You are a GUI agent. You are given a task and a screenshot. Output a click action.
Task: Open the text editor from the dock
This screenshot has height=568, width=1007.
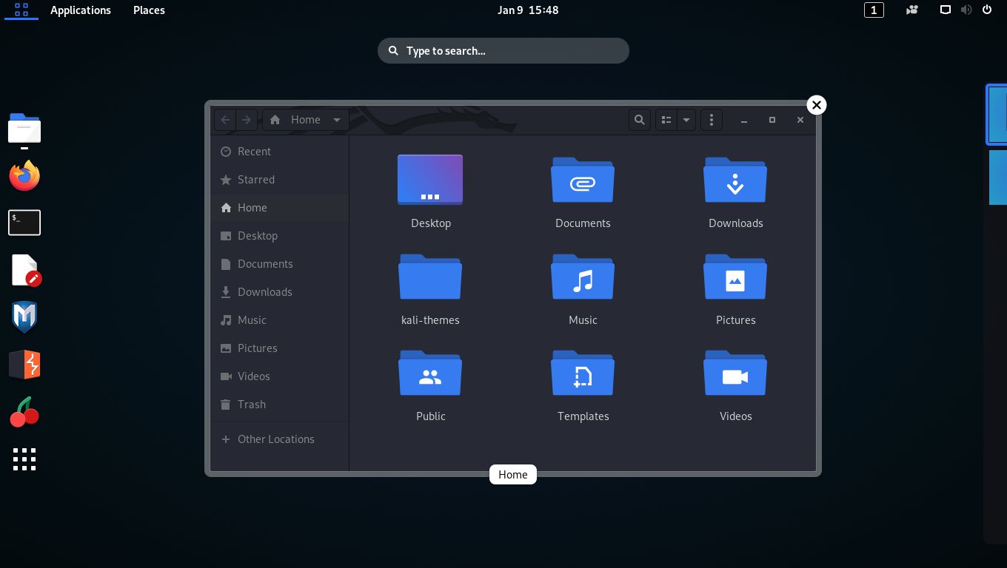pos(24,269)
